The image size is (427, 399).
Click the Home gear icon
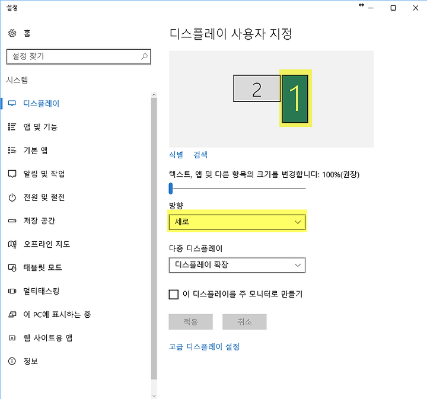[12, 33]
